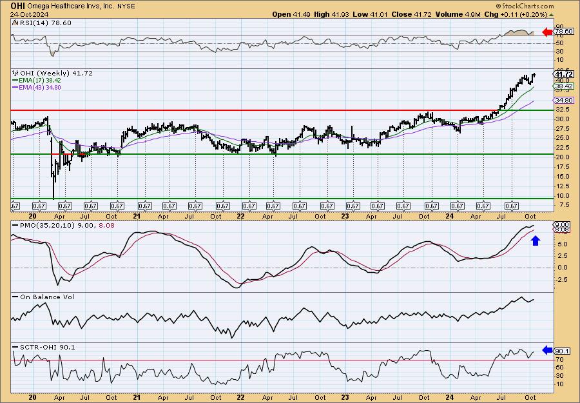
Task: Click year label 24 under the price panel
Action: tap(449, 217)
